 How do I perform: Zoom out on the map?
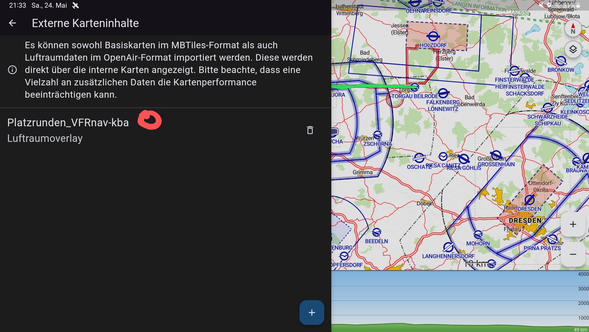point(573,254)
